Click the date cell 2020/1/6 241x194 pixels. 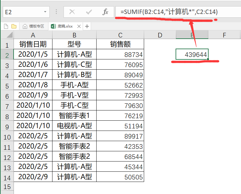point(33,64)
